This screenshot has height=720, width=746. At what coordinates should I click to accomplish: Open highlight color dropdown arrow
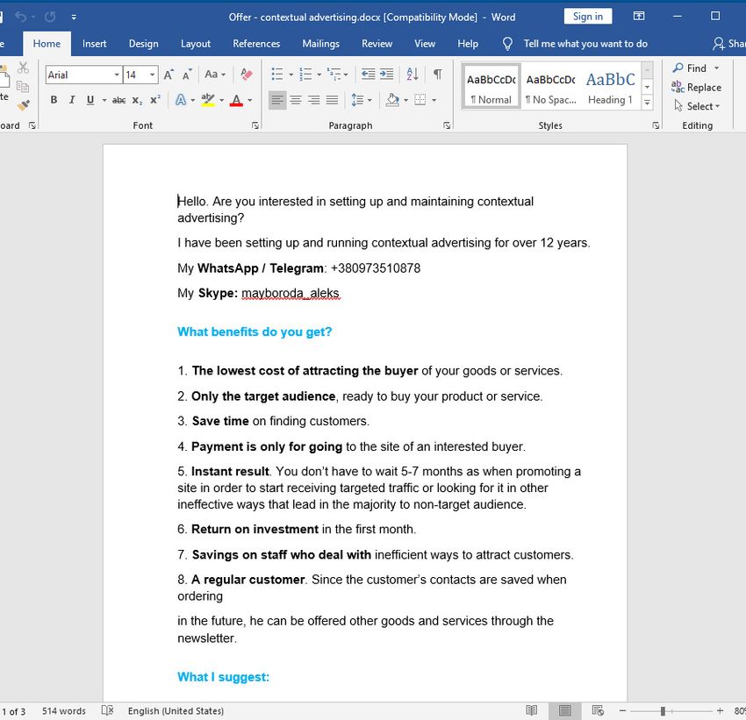coord(222,100)
